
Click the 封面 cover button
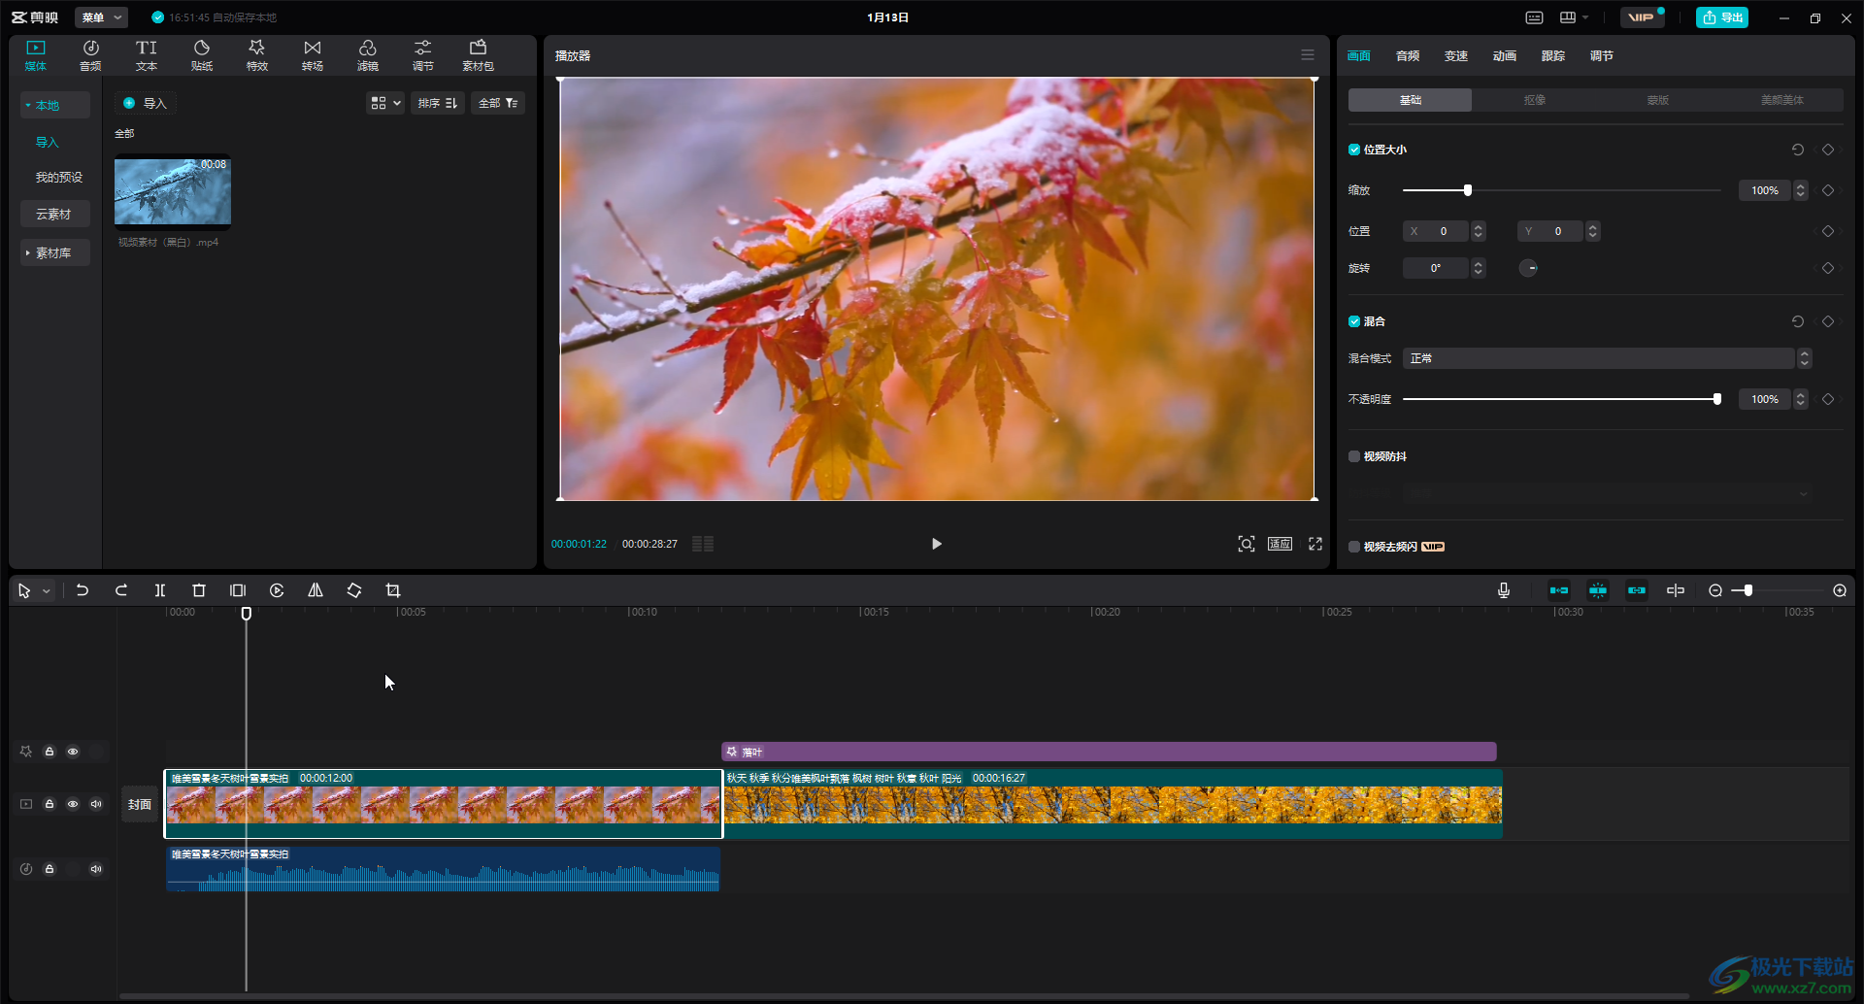(x=140, y=804)
